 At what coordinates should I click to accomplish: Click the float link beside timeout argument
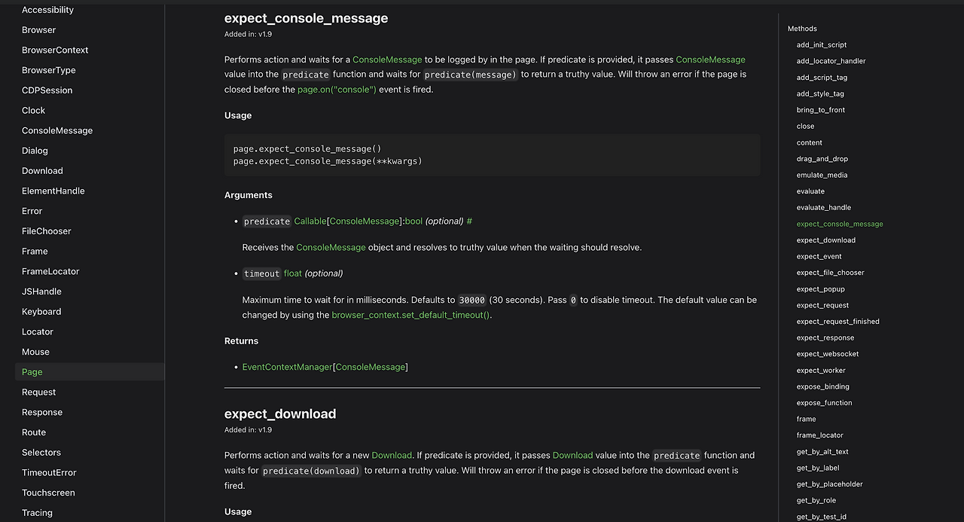(x=292, y=273)
